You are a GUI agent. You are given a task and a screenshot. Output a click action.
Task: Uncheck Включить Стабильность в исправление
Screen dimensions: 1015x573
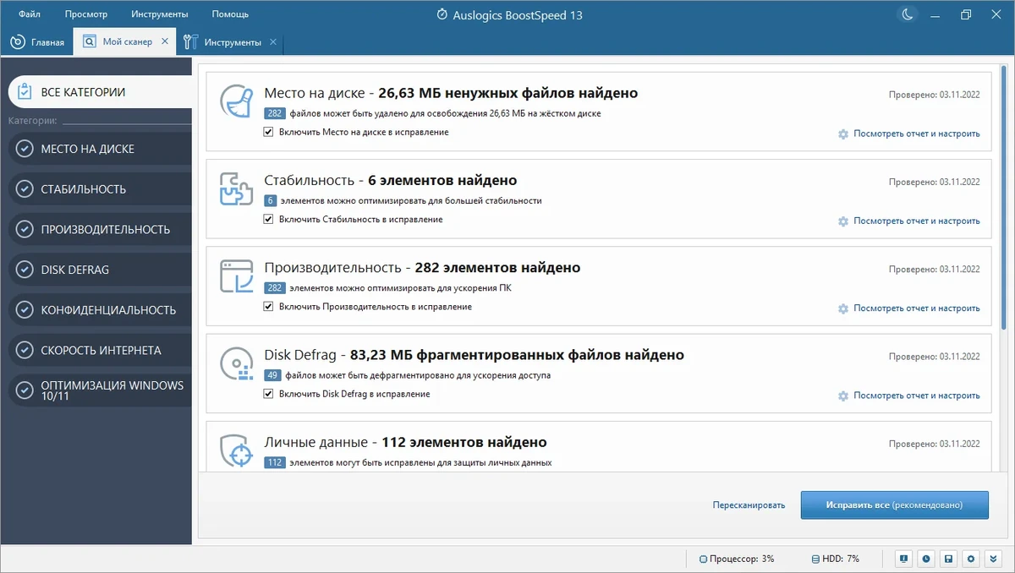[x=268, y=220]
